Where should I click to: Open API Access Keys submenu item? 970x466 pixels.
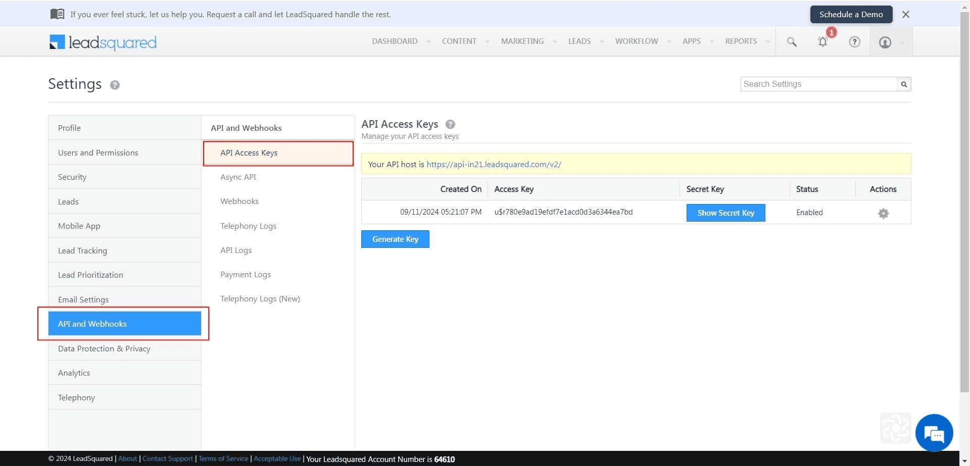(x=278, y=153)
